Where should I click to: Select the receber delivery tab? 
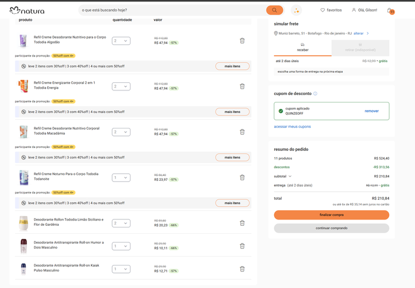pos(302,48)
